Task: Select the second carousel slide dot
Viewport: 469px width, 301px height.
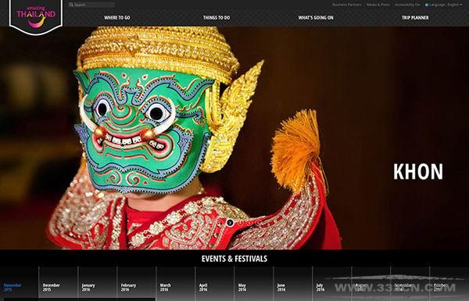Action: point(241,222)
